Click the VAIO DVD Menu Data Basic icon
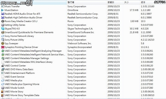The image size is (166, 99). pyautogui.click(x=3, y=69)
